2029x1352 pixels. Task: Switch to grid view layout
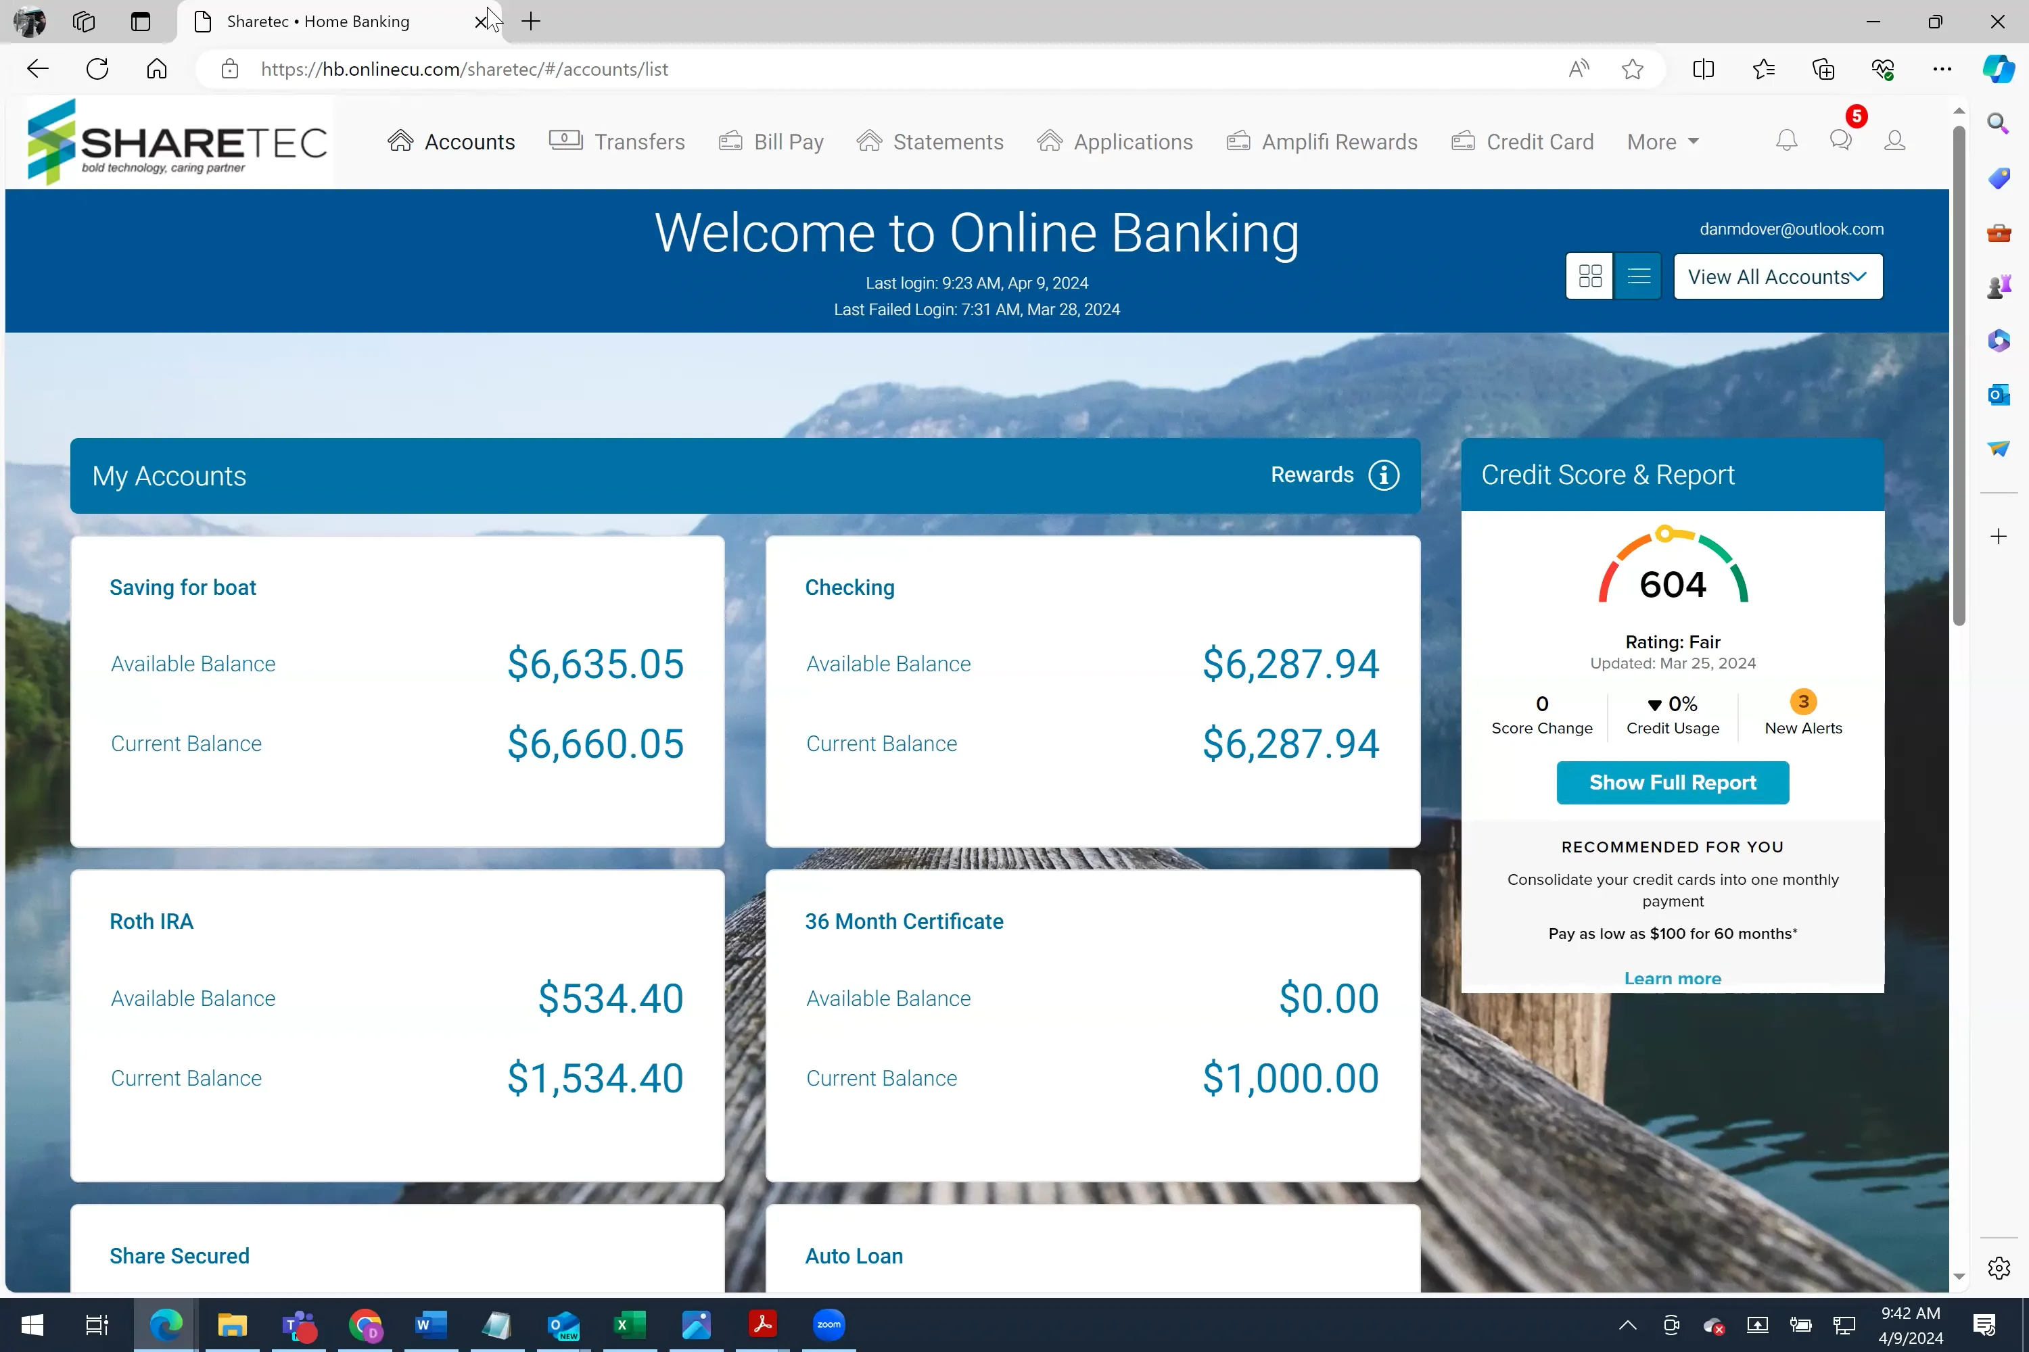(x=1590, y=276)
